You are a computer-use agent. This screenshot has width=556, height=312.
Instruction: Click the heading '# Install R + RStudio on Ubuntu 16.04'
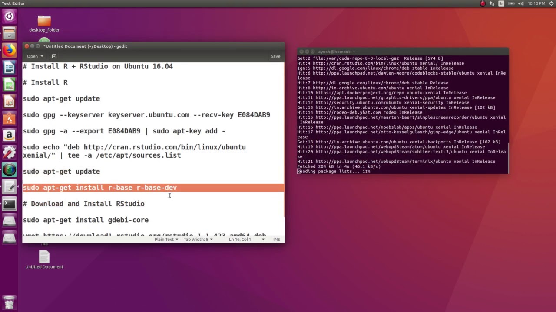(98, 66)
